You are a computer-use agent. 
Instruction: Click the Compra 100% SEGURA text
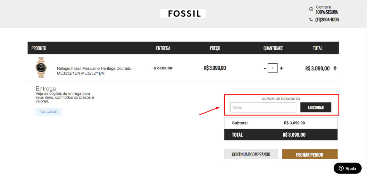[327, 10]
